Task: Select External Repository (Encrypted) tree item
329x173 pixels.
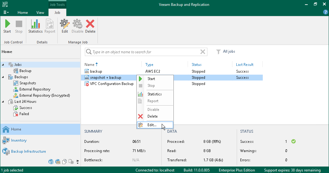Action: [44, 95]
